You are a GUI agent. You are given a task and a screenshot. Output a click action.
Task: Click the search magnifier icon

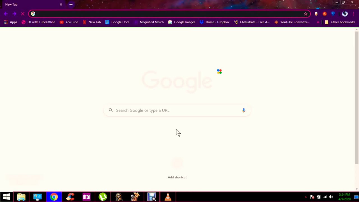[111, 110]
